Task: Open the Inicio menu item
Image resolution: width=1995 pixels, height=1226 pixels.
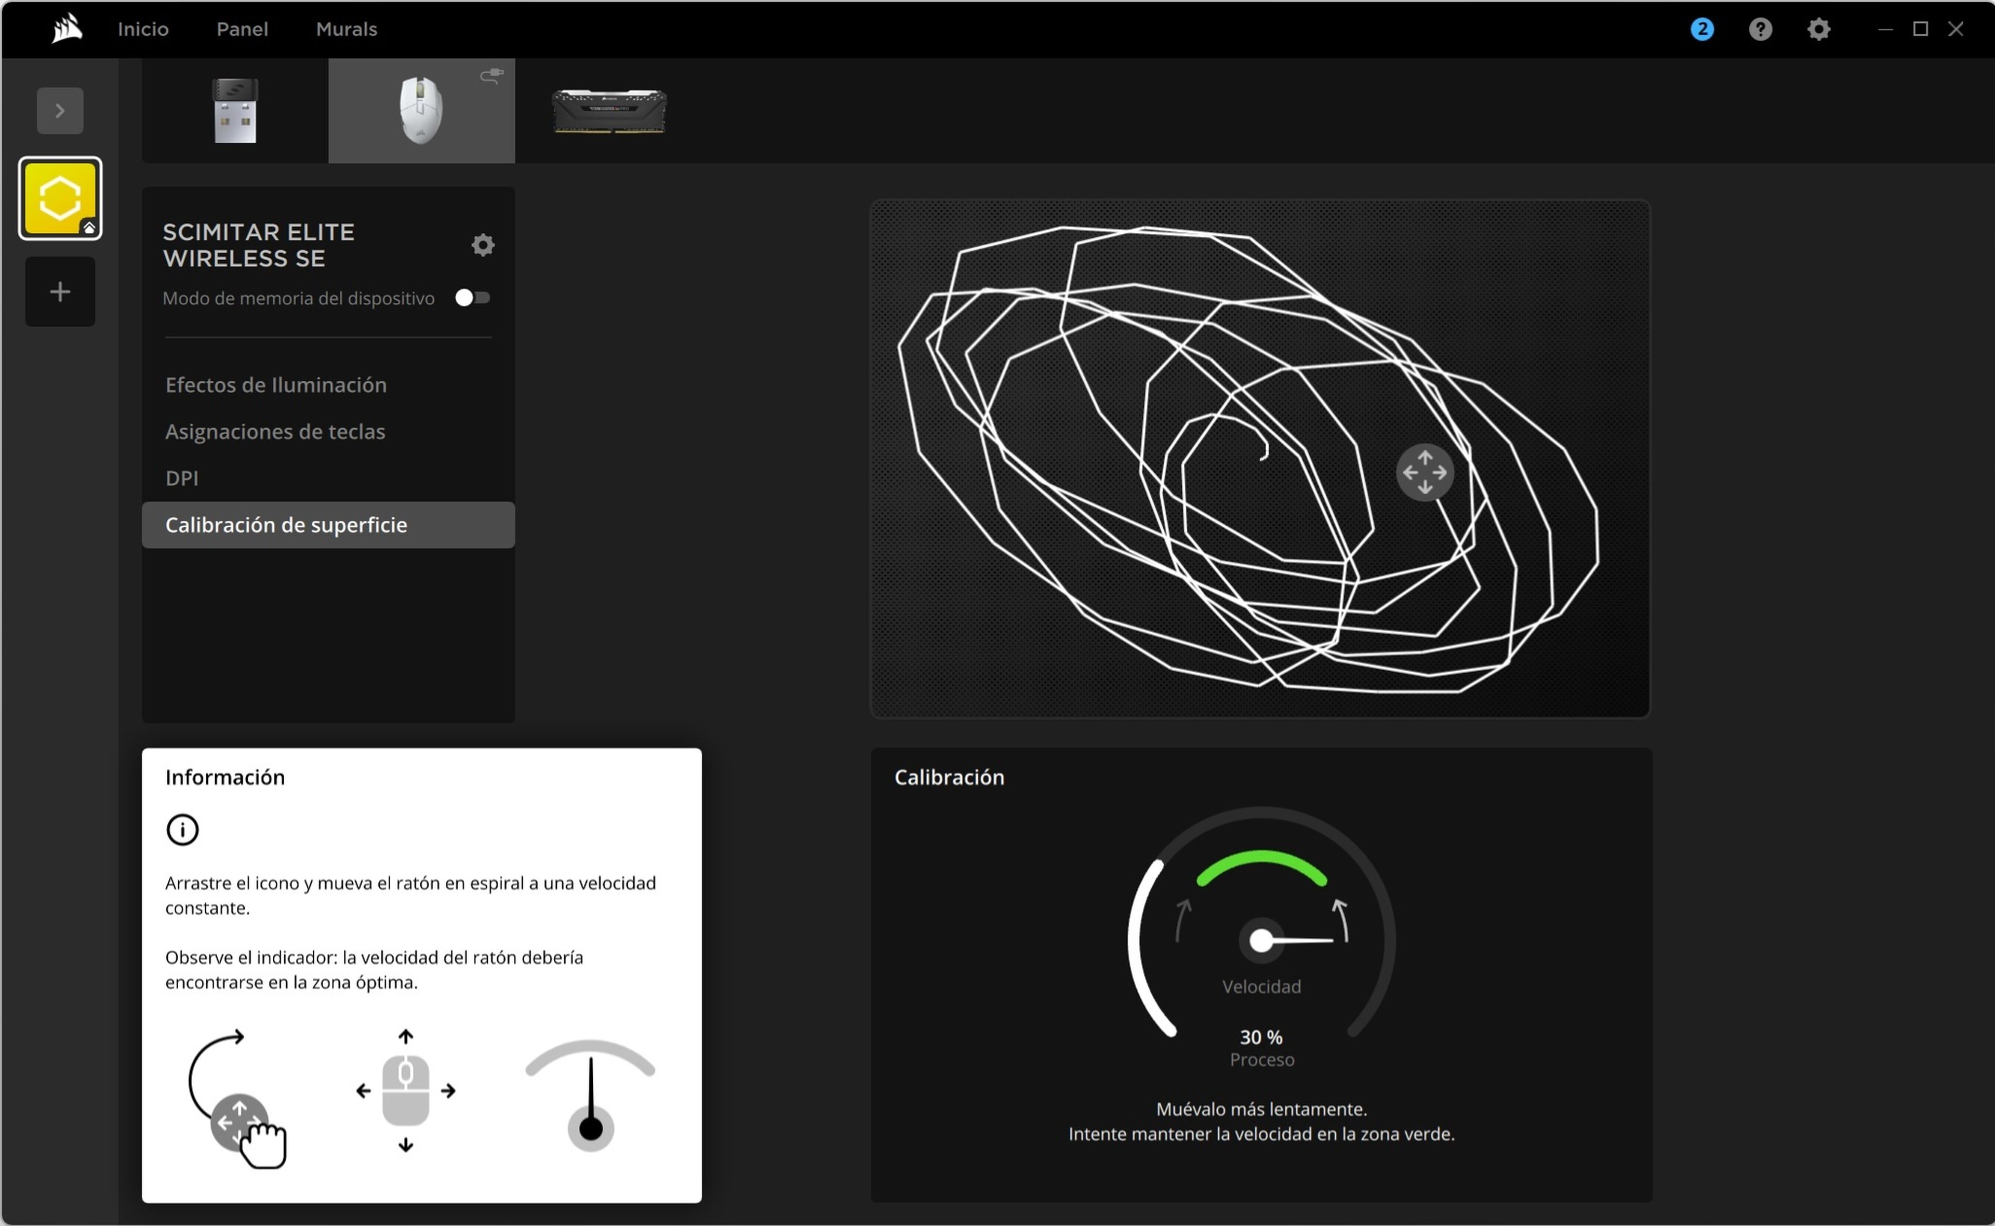Action: 143,29
